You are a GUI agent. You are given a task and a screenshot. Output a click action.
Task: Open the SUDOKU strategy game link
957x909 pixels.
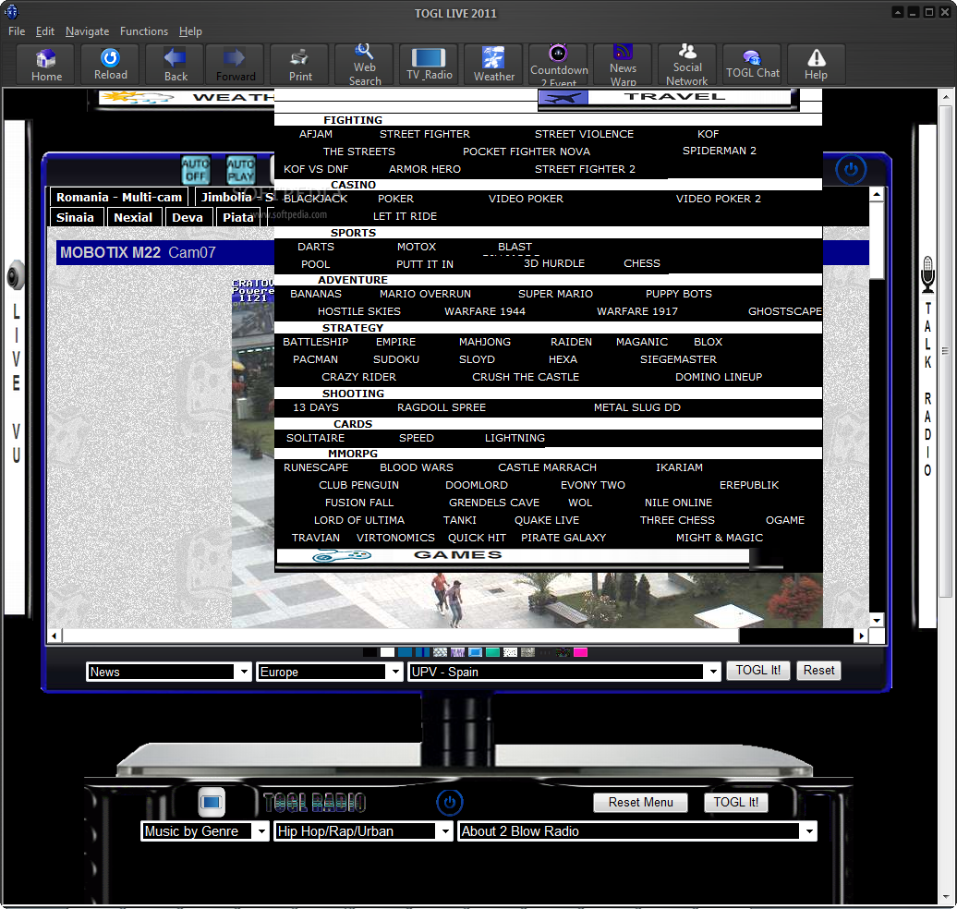pyautogui.click(x=396, y=359)
